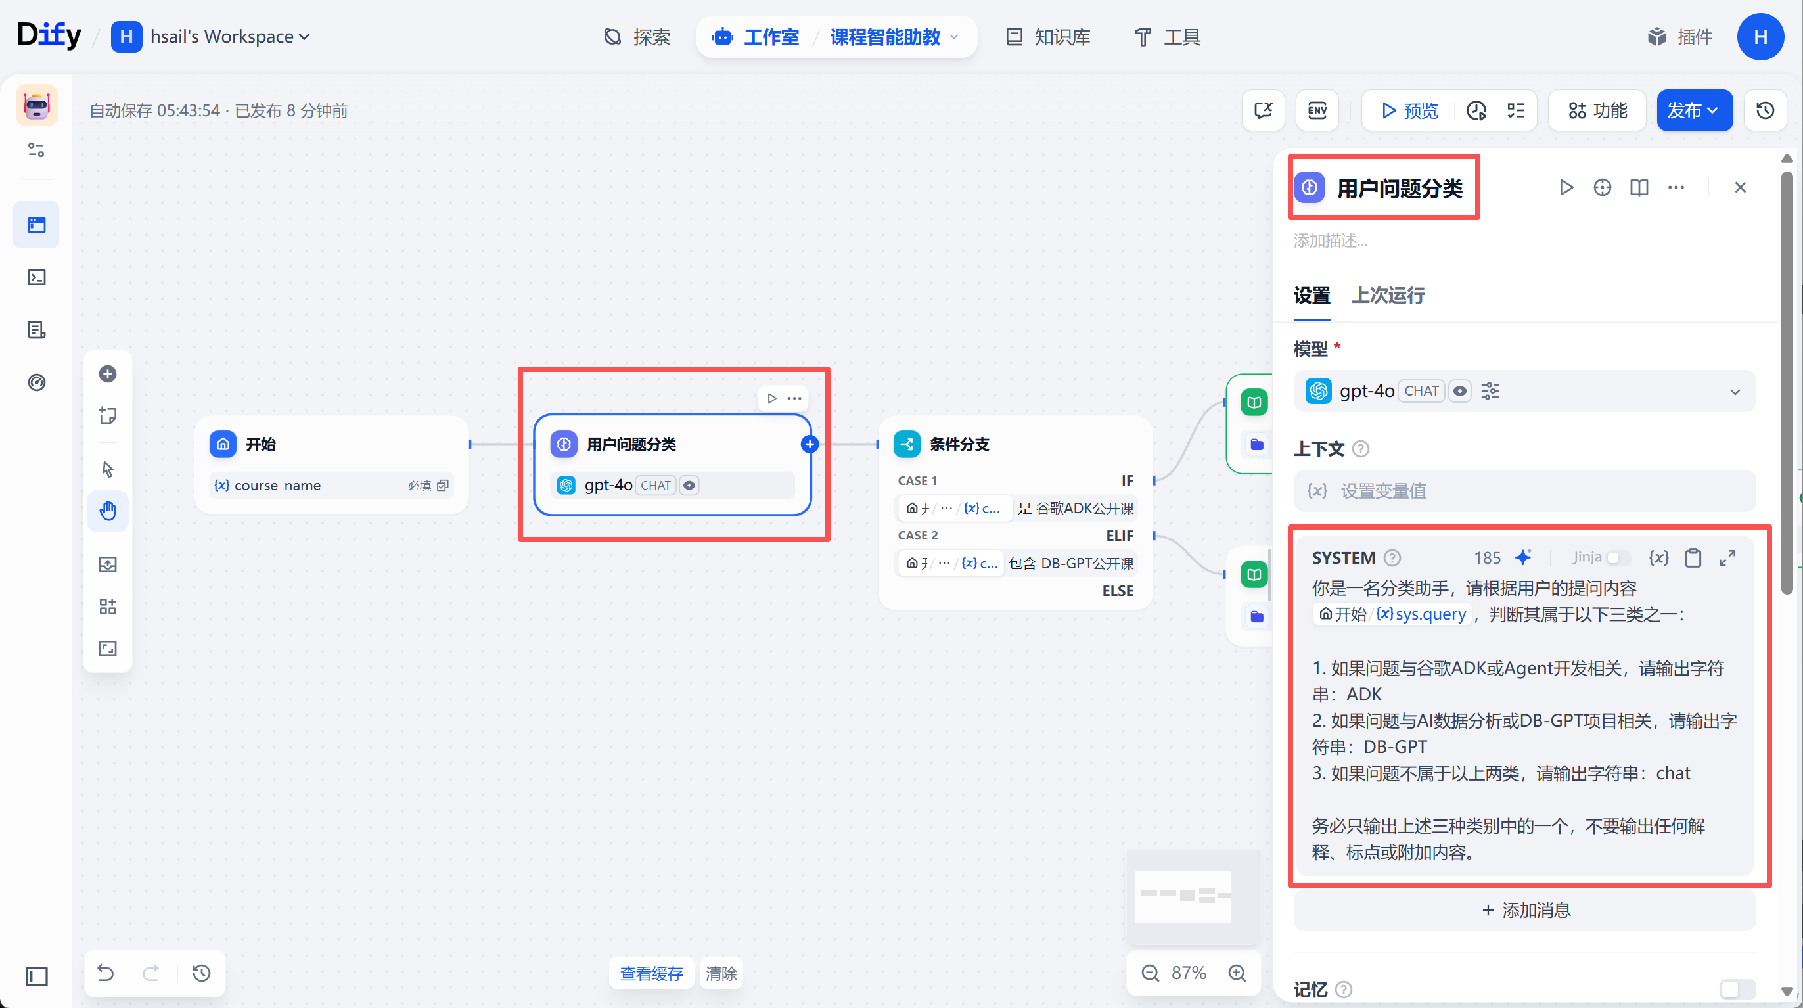
Task: Click the 设置变量值 context field
Action: pos(1524,491)
